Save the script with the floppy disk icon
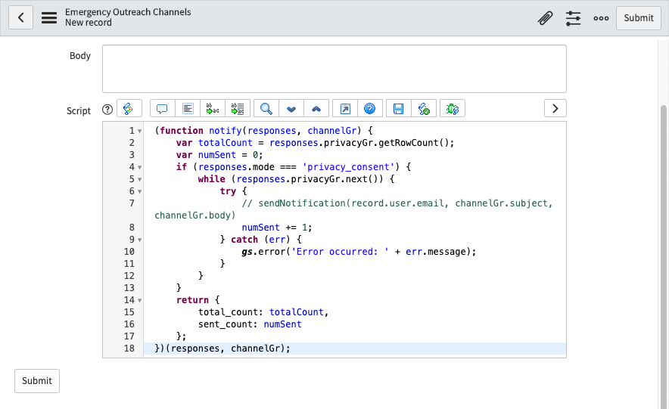 coord(399,109)
